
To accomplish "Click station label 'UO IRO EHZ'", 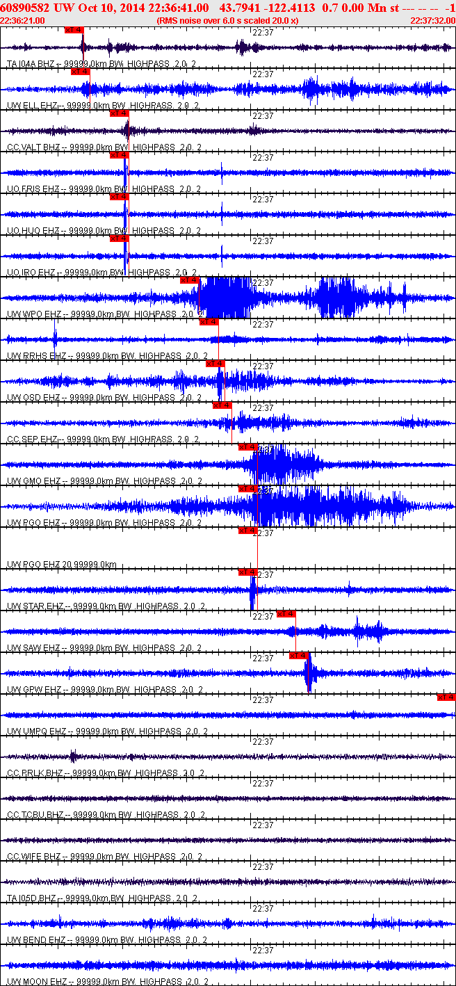I will click(x=31, y=273).
